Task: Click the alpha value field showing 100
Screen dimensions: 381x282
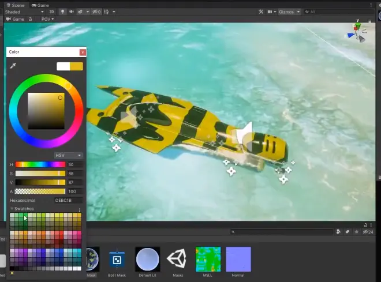Action: coord(75,191)
